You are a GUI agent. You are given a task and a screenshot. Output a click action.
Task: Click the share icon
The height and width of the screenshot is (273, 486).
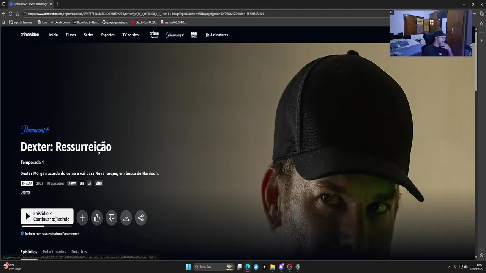pos(141,218)
